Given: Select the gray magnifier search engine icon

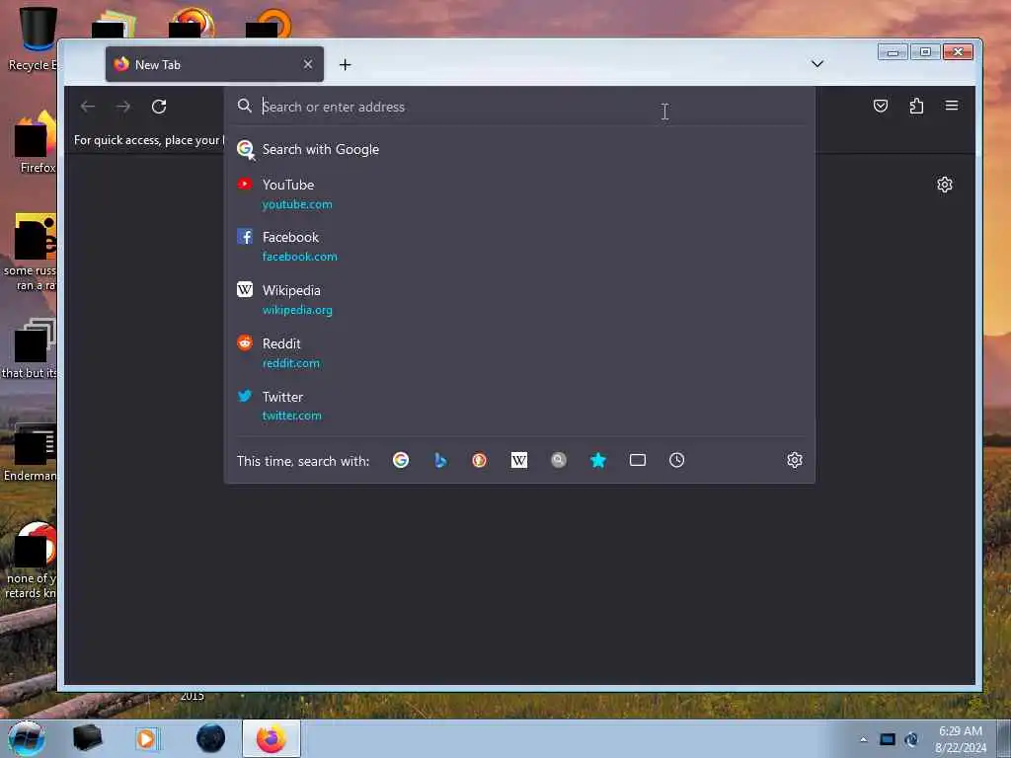Looking at the screenshot, I should pos(559,460).
